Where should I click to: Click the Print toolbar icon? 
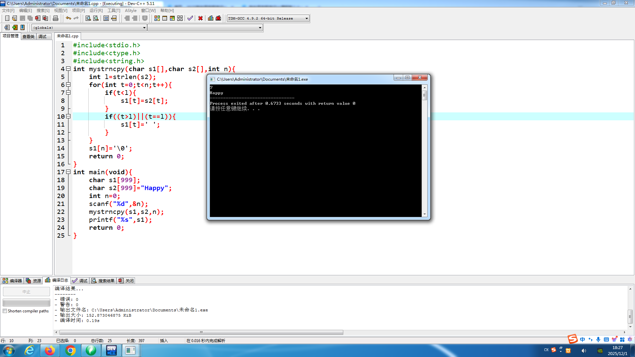(x=56, y=18)
